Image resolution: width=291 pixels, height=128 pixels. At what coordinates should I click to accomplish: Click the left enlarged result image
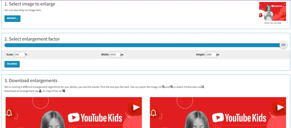point(74,112)
